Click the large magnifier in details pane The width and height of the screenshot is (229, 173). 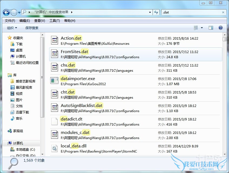click(13, 164)
